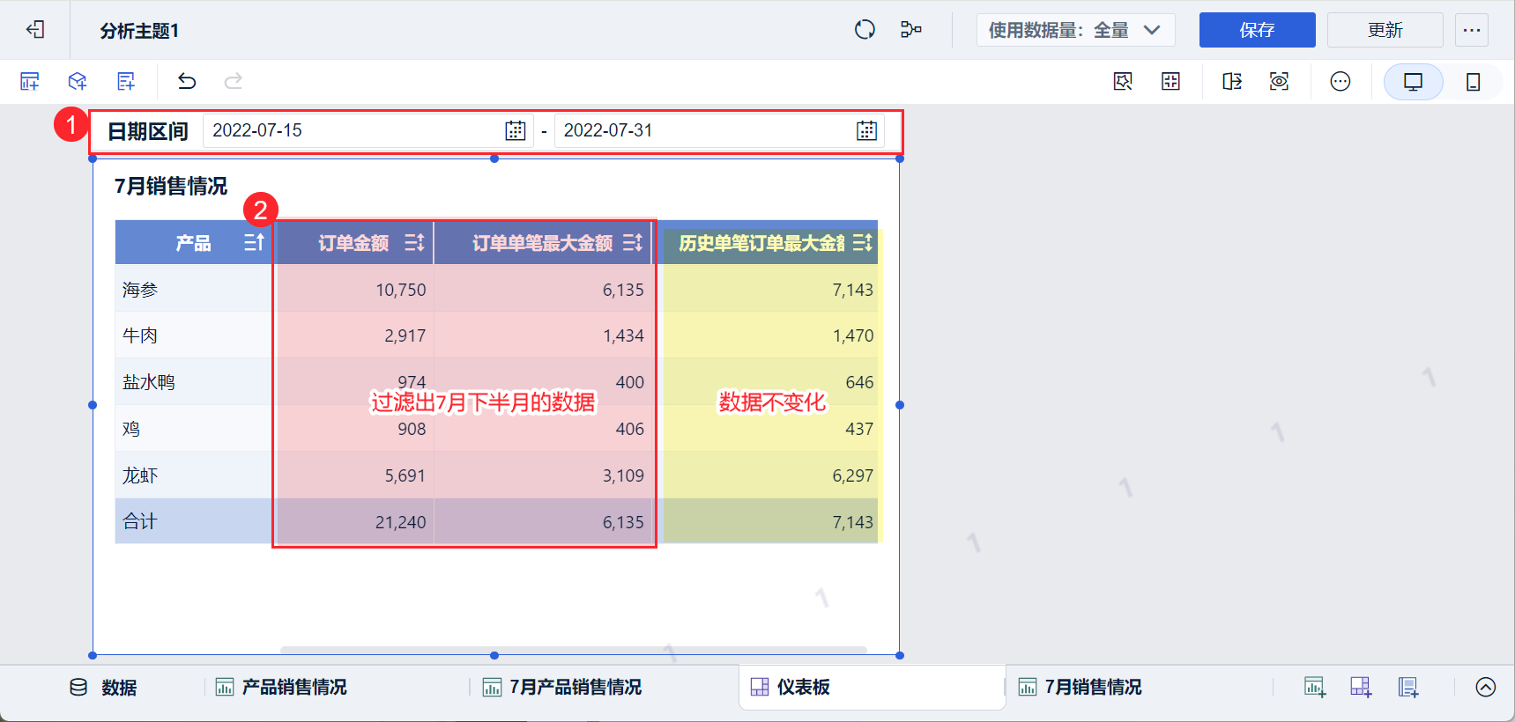This screenshot has width=1515, height=722.
Task: Select the 鸡 row cell
Action: click(194, 429)
